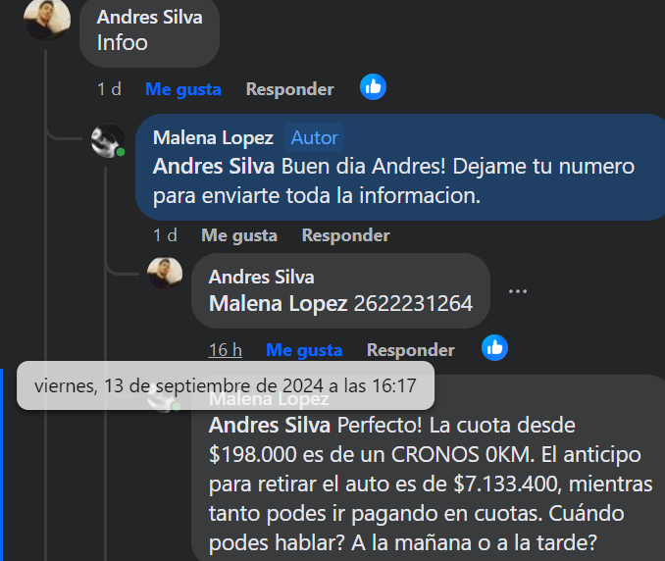Open the Malena Lopez name link beside Autor badge

pyautogui.click(x=213, y=138)
